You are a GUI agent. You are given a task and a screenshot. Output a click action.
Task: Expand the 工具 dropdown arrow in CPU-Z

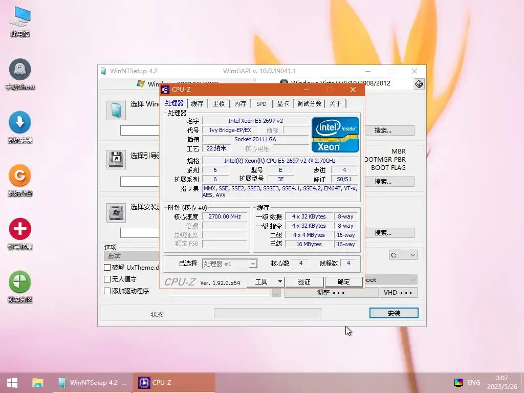[x=280, y=282]
